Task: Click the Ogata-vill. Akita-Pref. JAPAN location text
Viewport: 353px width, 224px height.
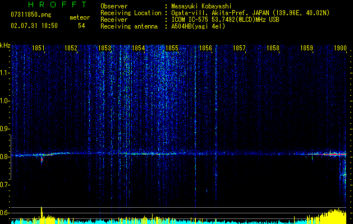Action: (x=250, y=13)
